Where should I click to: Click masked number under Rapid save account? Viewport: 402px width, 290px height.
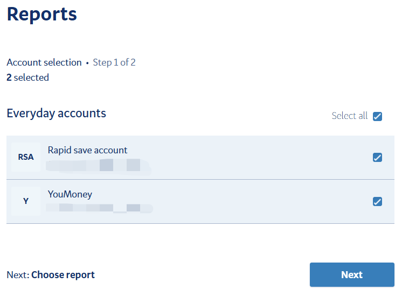pos(97,165)
